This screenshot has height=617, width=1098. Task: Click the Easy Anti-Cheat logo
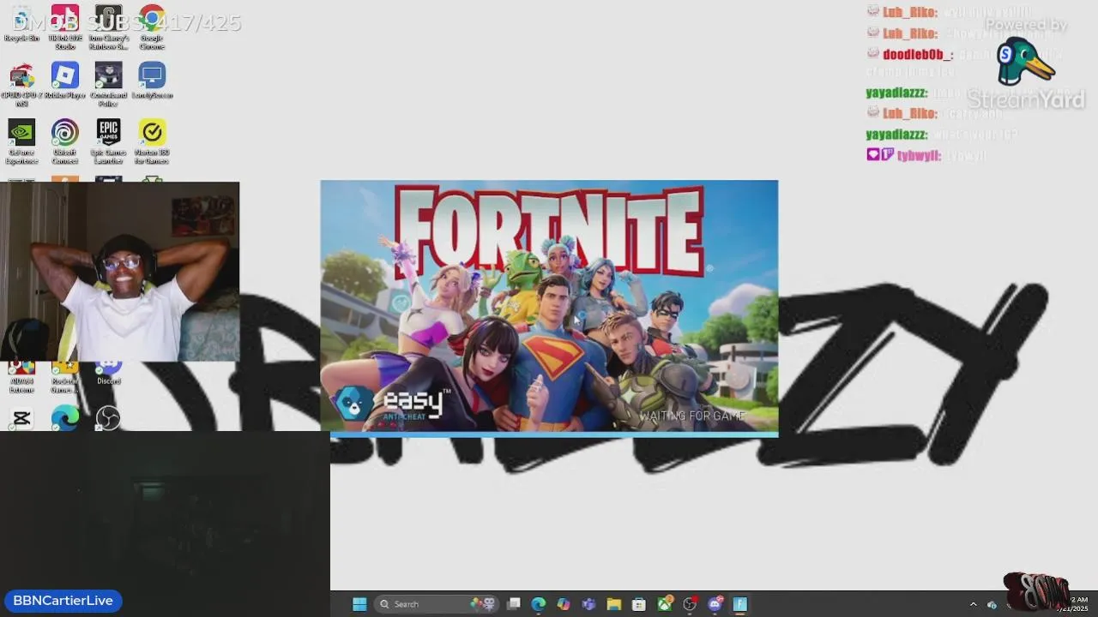(x=392, y=404)
